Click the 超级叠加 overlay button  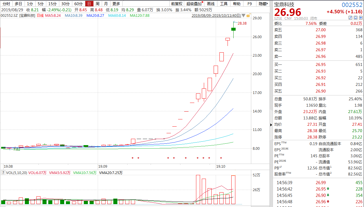pos(195,4)
